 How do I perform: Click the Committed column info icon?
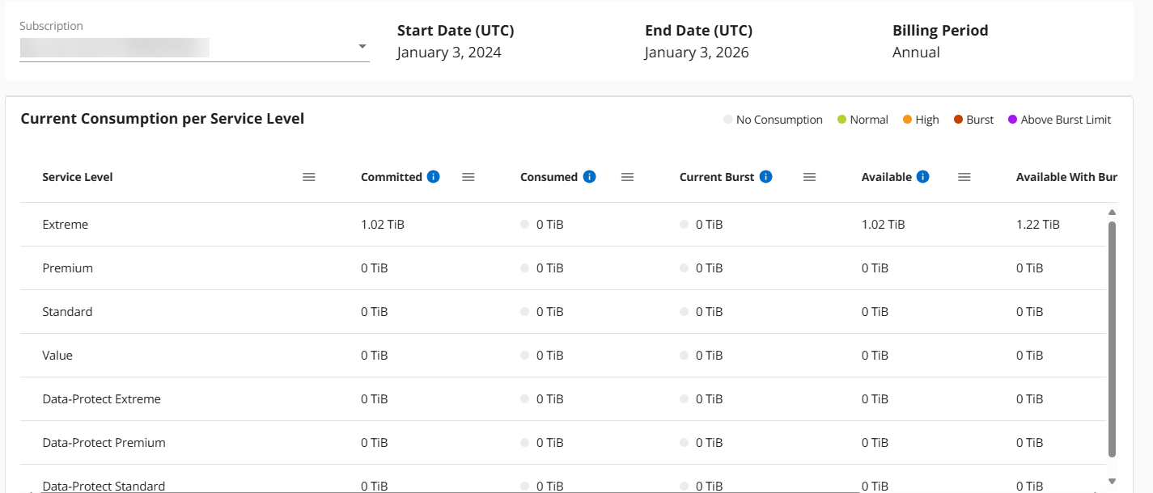click(x=433, y=177)
